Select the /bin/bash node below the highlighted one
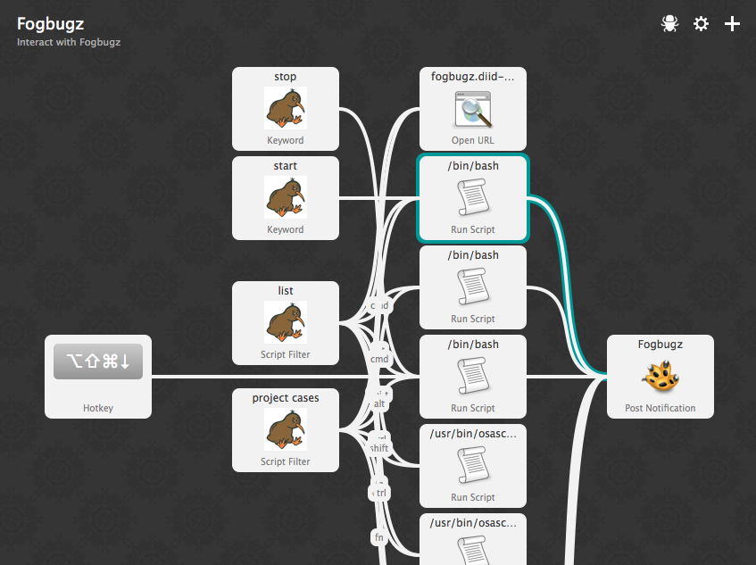 coord(473,287)
